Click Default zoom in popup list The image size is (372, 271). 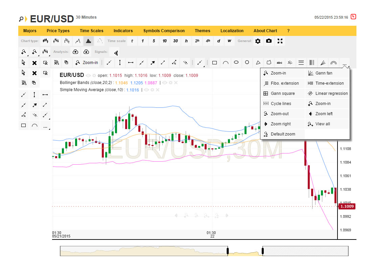coord(283,134)
